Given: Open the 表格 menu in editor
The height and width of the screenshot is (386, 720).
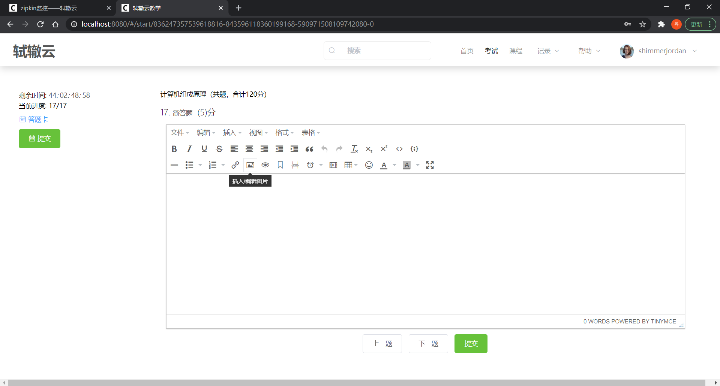Looking at the screenshot, I should 310,133.
